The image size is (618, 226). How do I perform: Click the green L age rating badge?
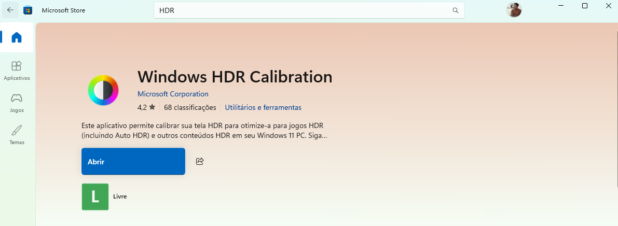tap(95, 196)
